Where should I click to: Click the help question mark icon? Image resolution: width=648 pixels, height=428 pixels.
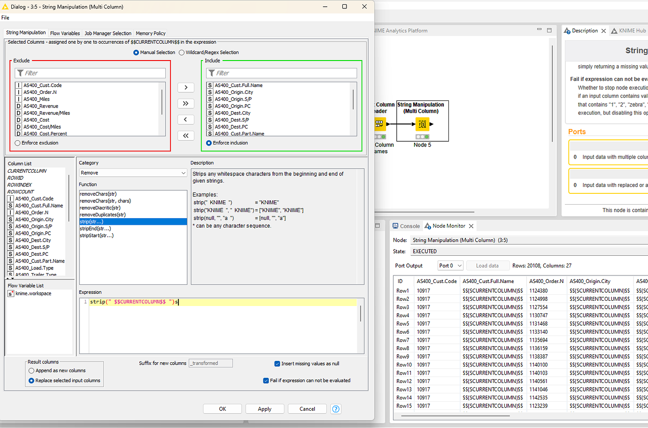(336, 409)
